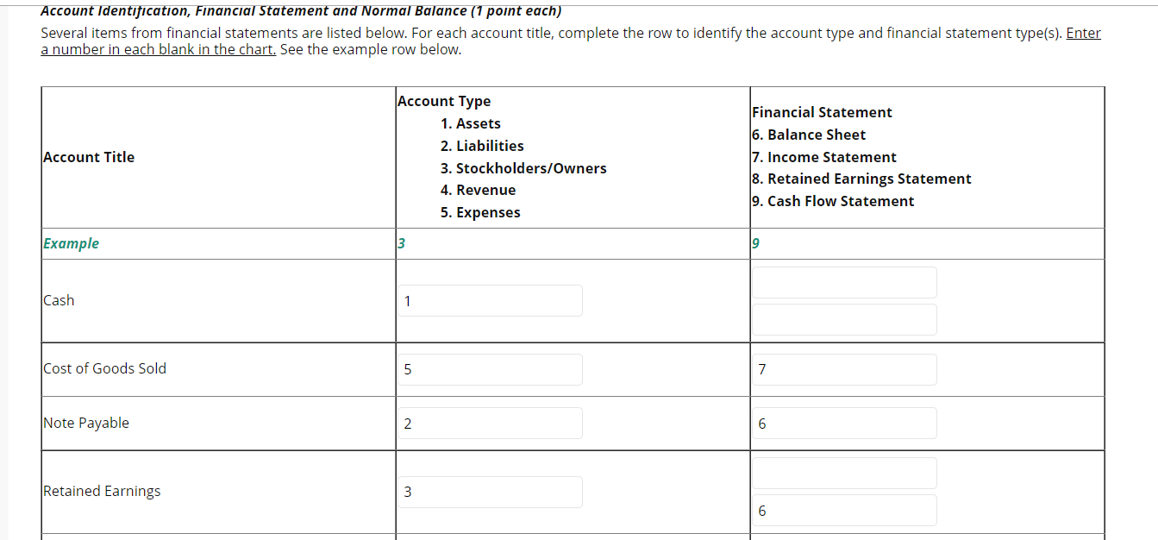Select the Note Payable financial statement field

(x=843, y=423)
